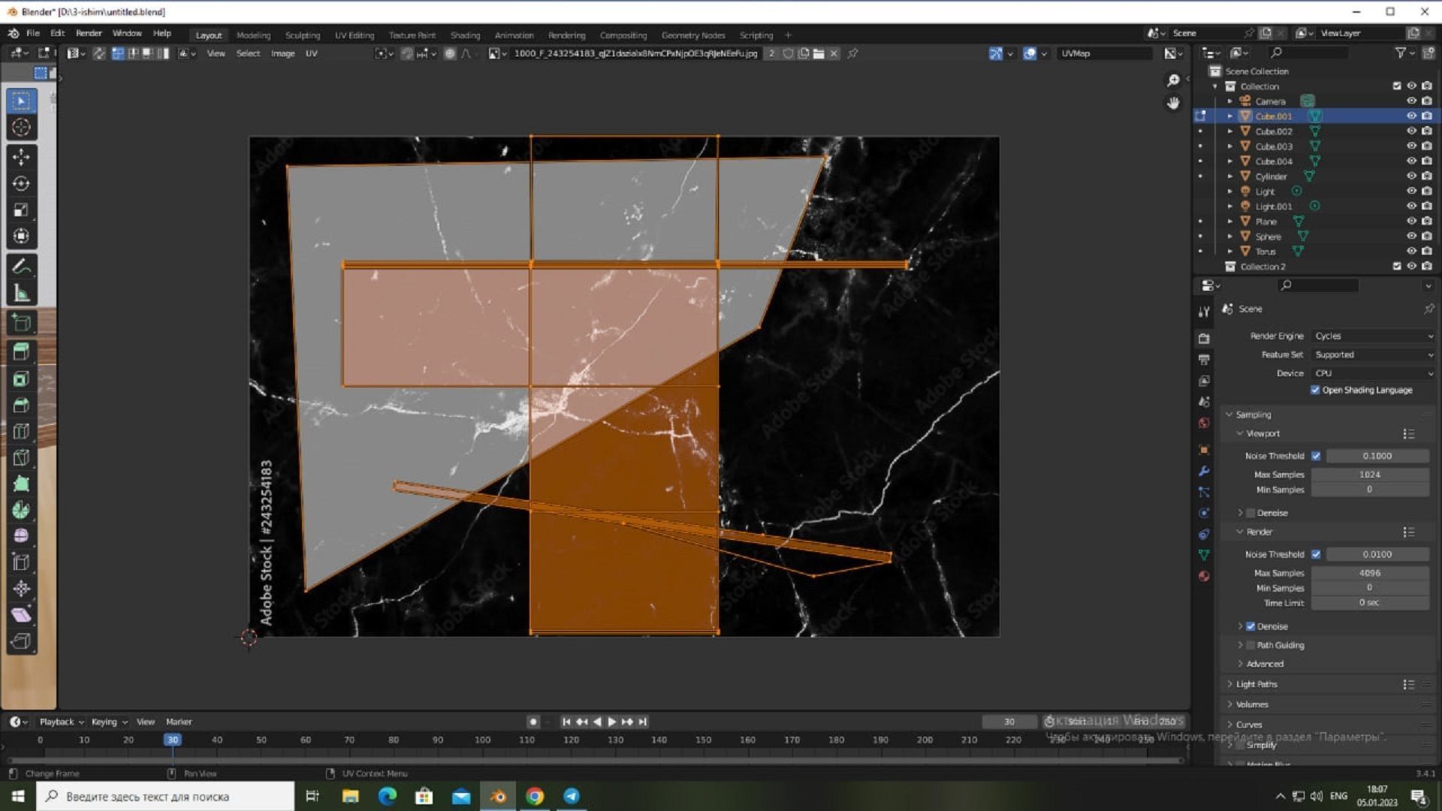Open the Render Engine Cycles dropdown
Screen dimensions: 1442x811
pos(1373,336)
